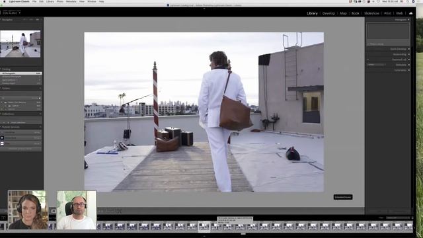Open the identity plate dropdown arrow
The image size is (423, 238).
coord(20,13)
